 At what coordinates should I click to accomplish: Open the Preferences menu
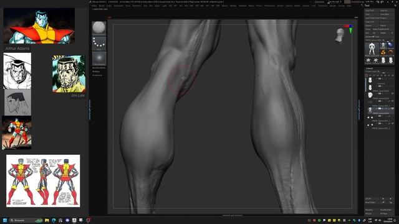click(x=270, y=6)
